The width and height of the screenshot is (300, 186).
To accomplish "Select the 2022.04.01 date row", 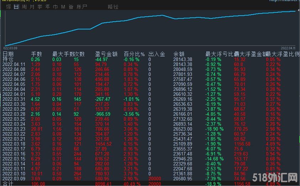I will pos(14,94).
